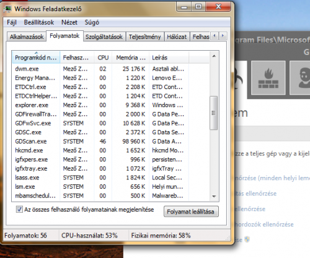Select the Energy Mana... process row
Image resolution: width=310 pixels, height=258 pixels.
(x=110, y=78)
